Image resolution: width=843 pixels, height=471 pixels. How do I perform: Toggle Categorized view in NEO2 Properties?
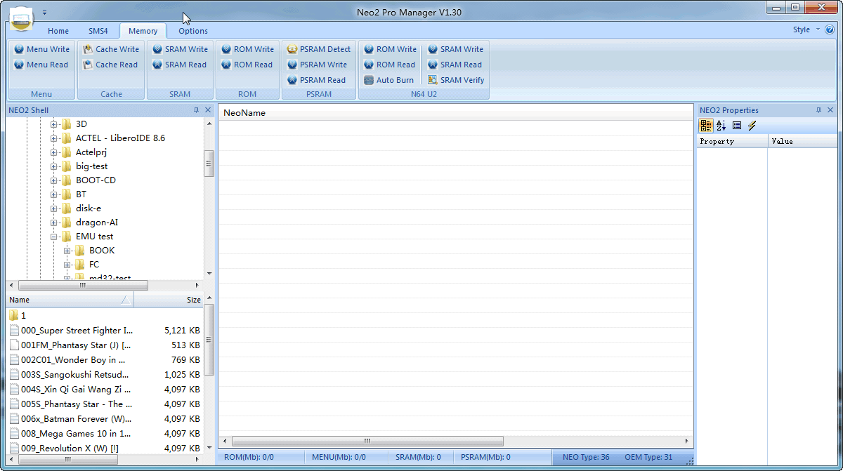(706, 126)
